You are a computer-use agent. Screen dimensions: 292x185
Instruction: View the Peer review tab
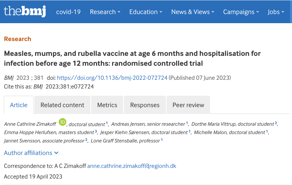(x=188, y=105)
